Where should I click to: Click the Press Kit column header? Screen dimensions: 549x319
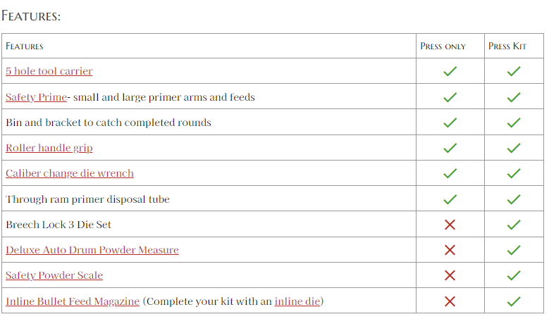(507, 46)
